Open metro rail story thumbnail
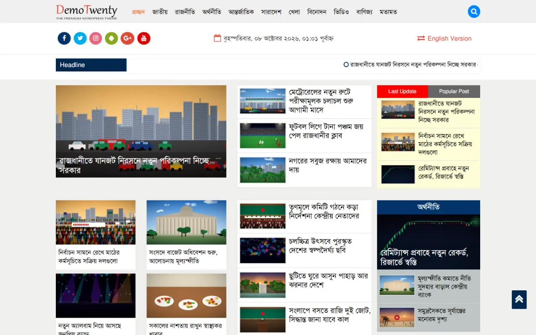Image resolution: width=536 pixels, height=335 pixels. click(x=263, y=101)
